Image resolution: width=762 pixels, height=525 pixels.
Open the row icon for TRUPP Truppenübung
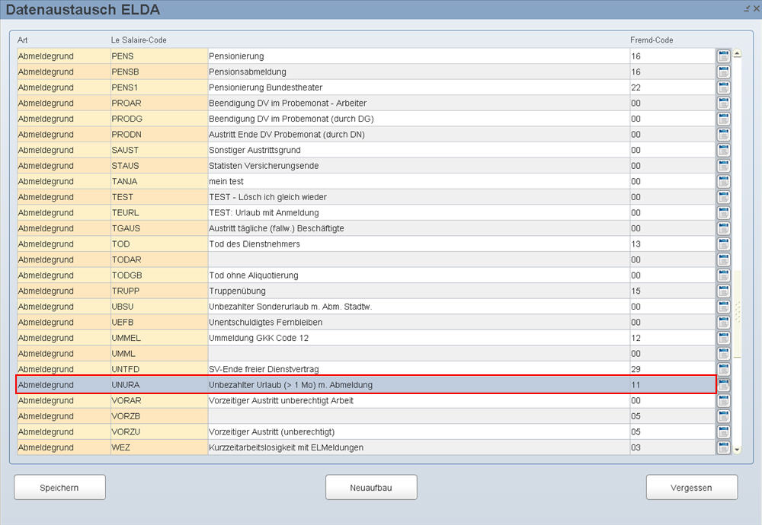[x=723, y=291]
